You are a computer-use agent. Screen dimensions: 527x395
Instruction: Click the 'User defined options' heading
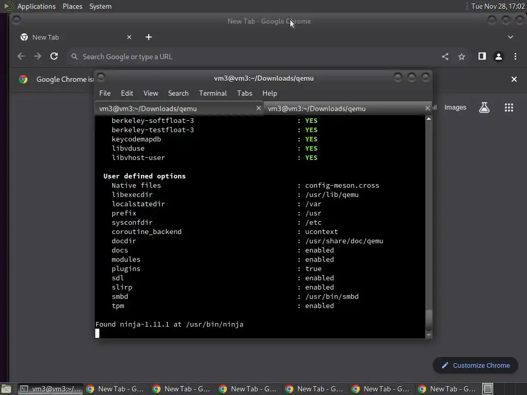point(145,176)
